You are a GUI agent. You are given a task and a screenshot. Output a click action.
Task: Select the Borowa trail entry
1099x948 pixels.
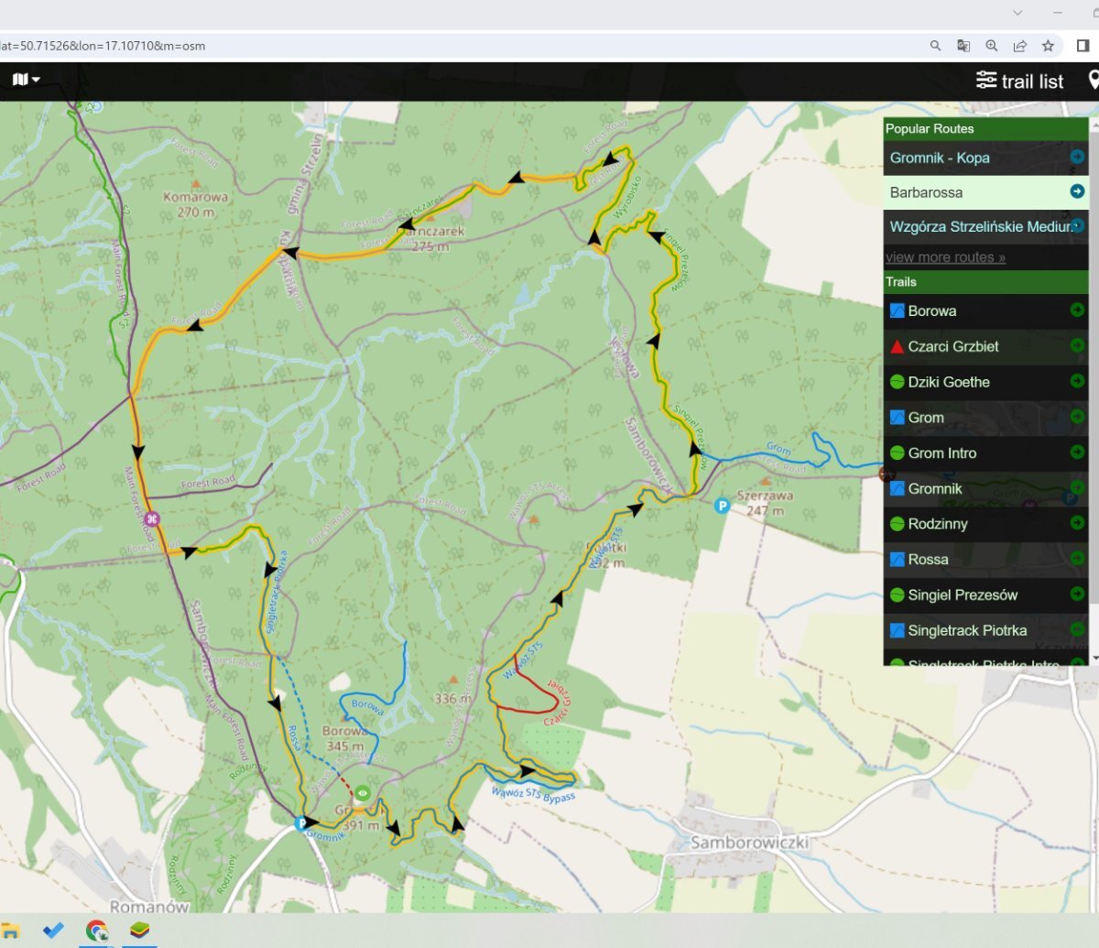pyautogui.click(x=932, y=311)
